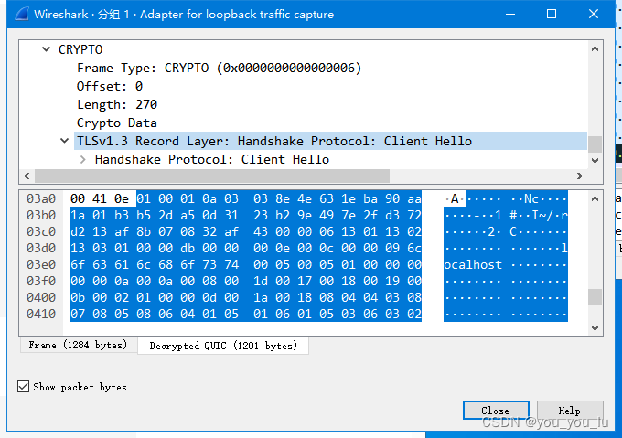
Task: Click tree pane scroll up arrow
Action: coord(595,48)
